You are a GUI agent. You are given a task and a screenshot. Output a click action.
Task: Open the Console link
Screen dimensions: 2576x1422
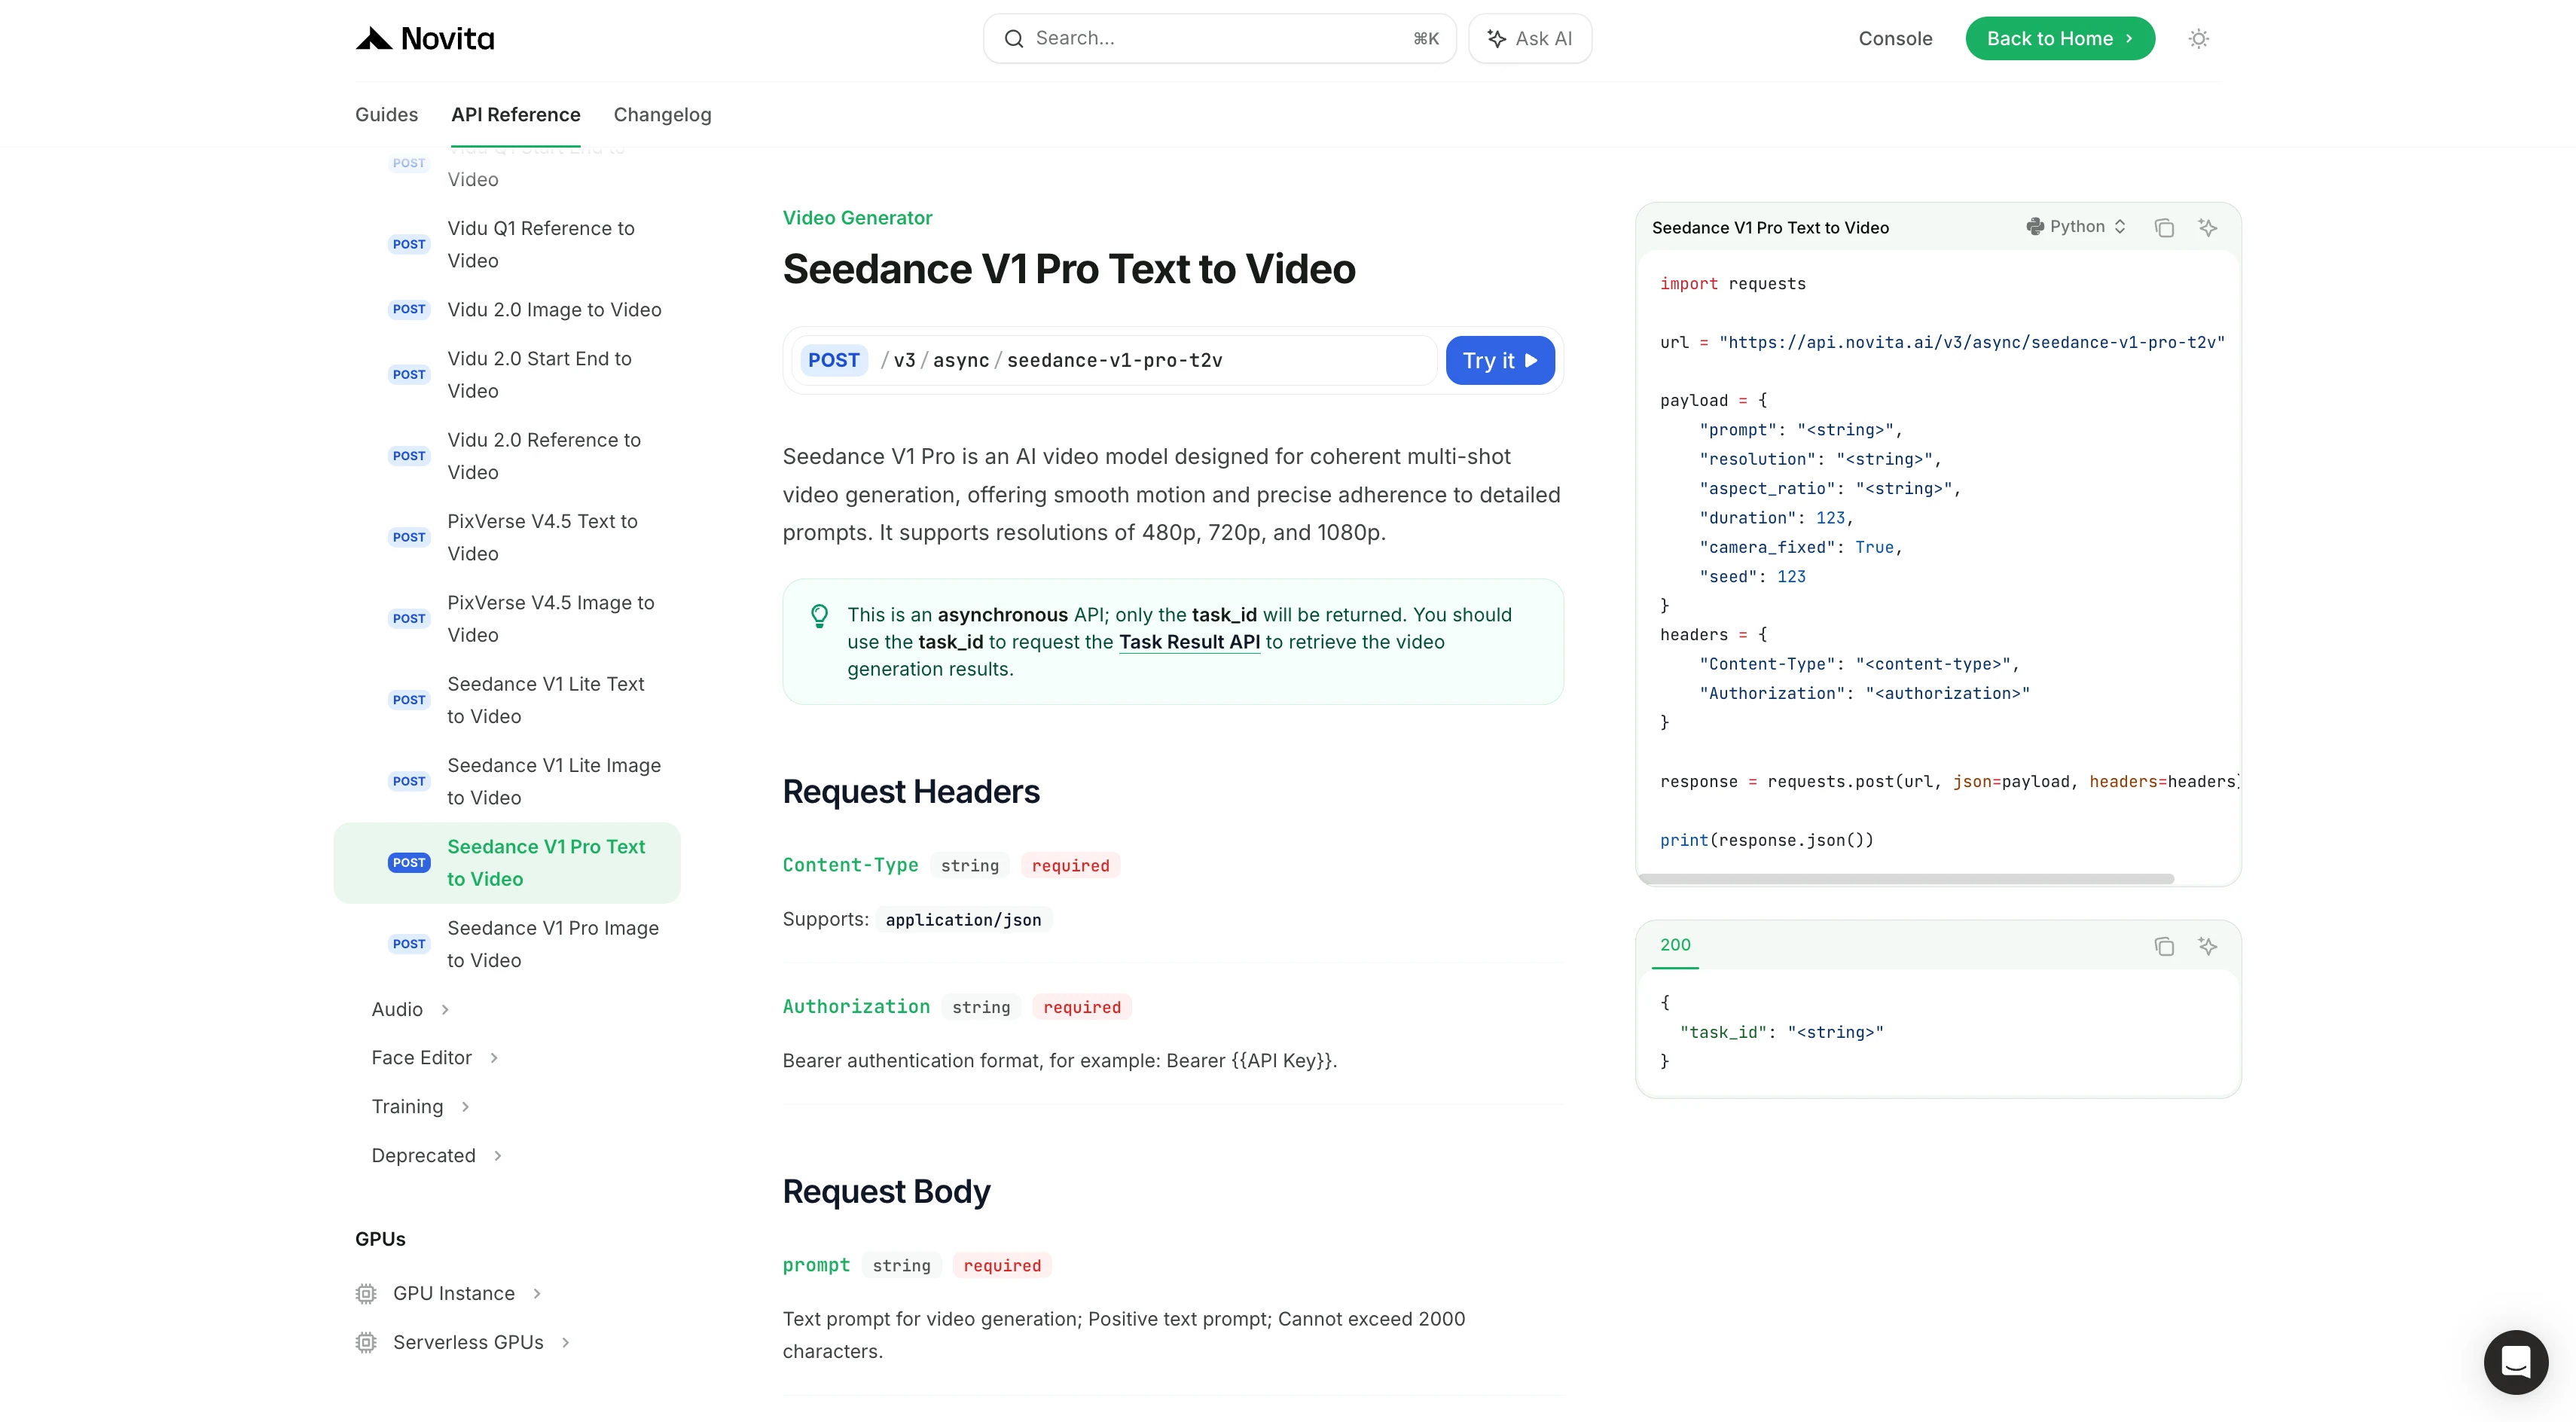[x=1895, y=39]
